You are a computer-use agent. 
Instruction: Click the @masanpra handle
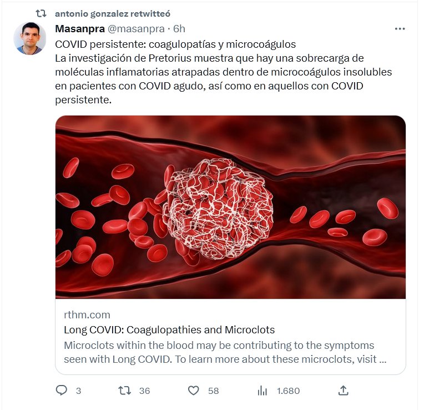coord(136,29)
